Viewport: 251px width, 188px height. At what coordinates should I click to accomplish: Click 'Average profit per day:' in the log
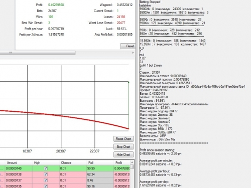pyautogui.click(x=154, y=181)
